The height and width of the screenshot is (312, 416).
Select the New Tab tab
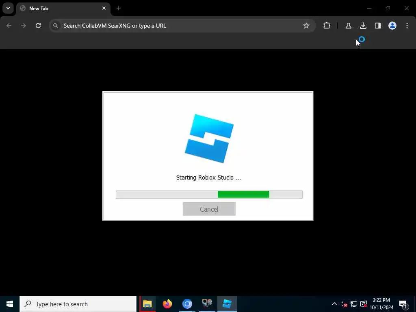pyautogui.click(x=63, y=9)
